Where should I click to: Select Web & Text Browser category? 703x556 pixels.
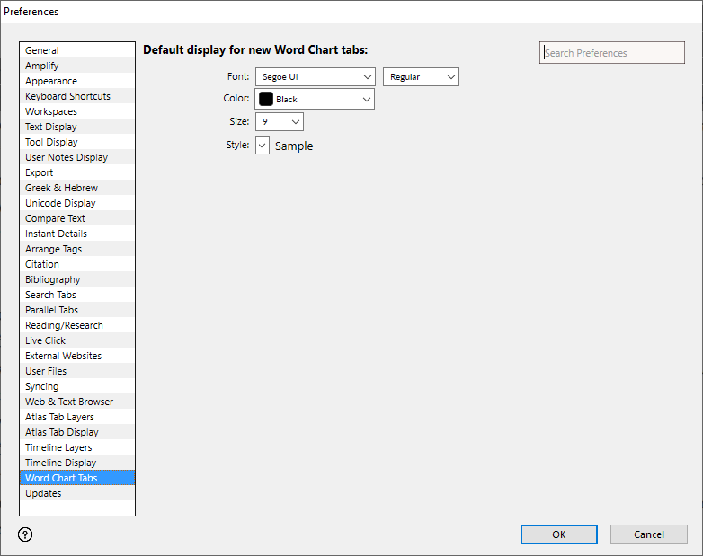coord(69,402)
